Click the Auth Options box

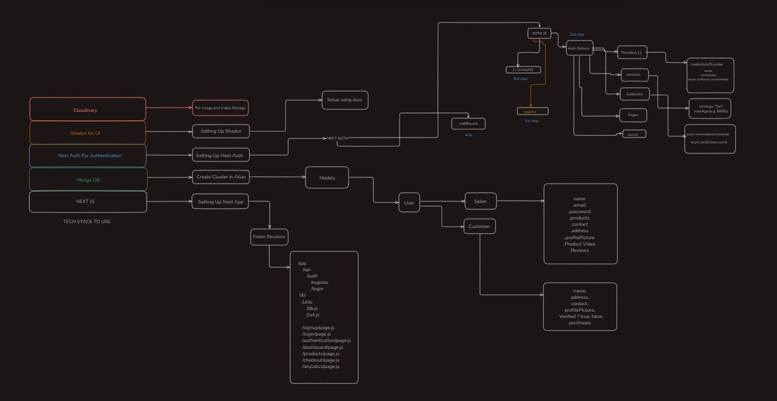click(x=579, y=48)
